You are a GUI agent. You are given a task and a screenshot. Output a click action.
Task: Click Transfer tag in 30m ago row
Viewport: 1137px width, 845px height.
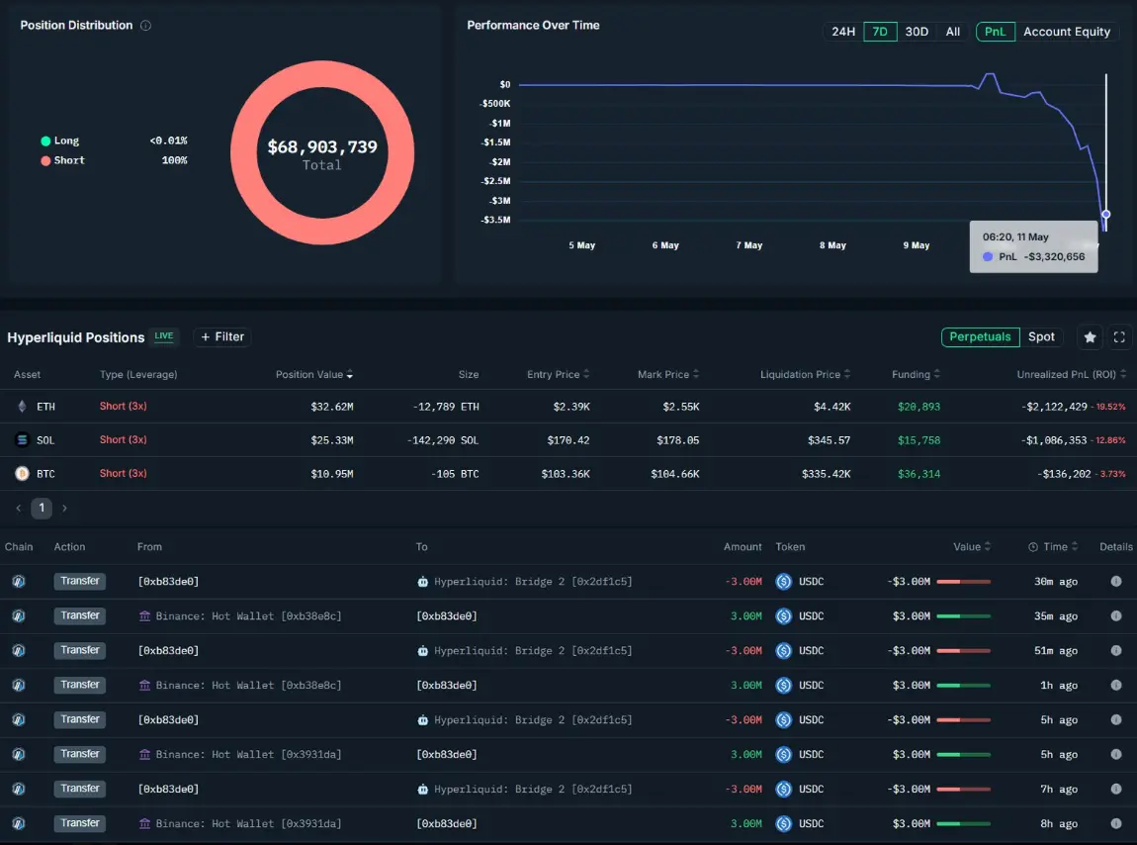click(x=80, y=582)
